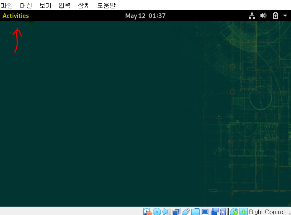Click the battery power icon in top bar
This screenshot has width=291, height=215.
pyautogui.click(x=276, y=16)
